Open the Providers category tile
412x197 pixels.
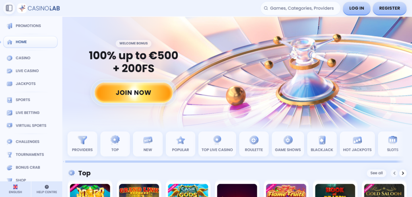click(82, 144)
